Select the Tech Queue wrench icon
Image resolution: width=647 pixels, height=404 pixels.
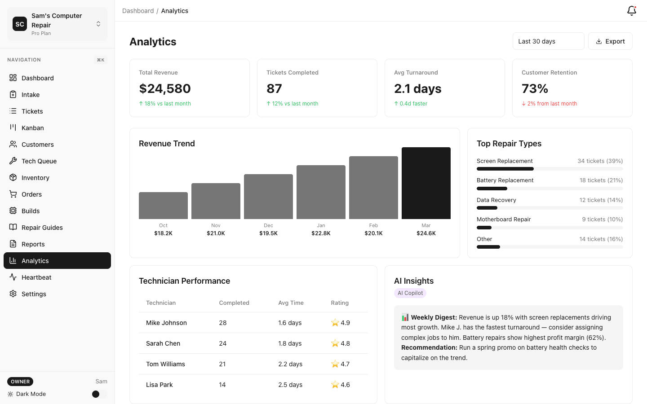(x=14, y=161)
